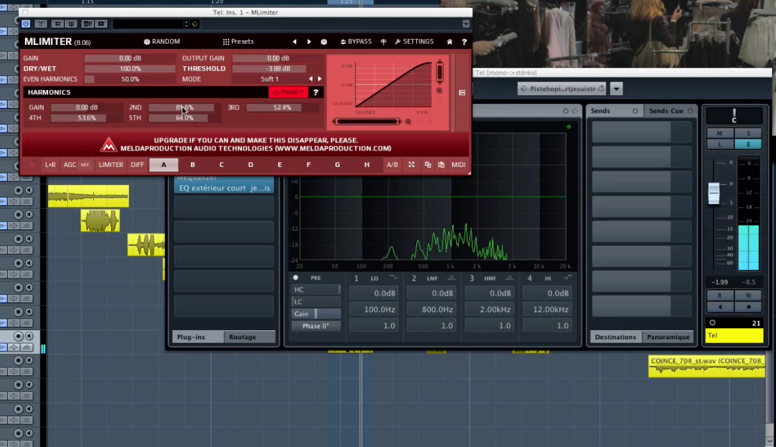Enable Read automation R in plugin header
Screen dimensions: 776x447
pyautogui.click(x=58, y=24)
